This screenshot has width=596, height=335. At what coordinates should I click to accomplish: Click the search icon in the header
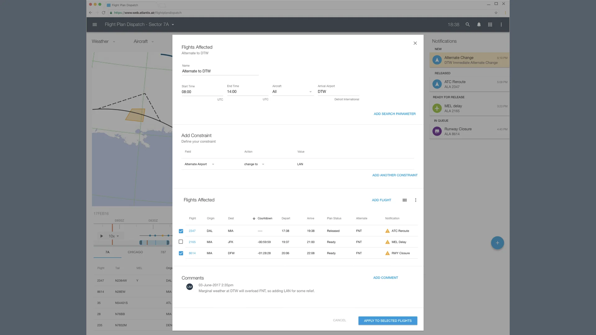click(467, 25)
